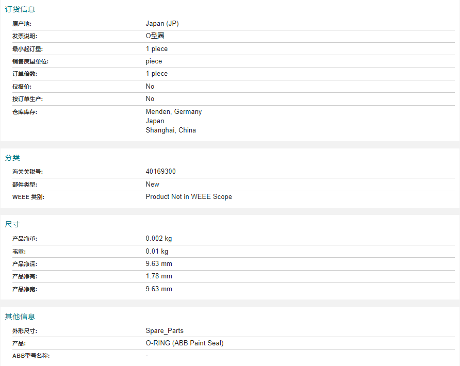Image resolution: width=460 pixels, height=366 pixels.
Task: Click the 分类 section heading
Action: pyautogui.click(x=12, y=158)
